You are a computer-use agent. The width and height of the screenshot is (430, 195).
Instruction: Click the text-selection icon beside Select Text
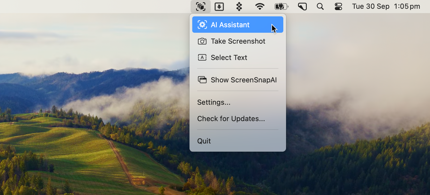(x=202, y=58)
